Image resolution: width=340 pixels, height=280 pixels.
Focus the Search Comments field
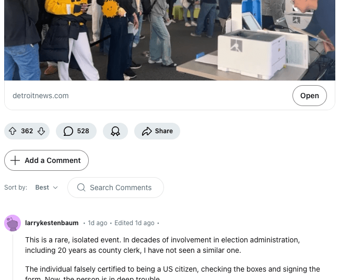[115, 188]
